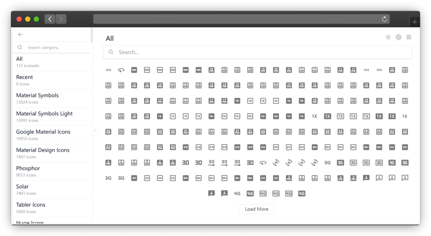Pick the plain 4G text icon
Image resolution: width=431 pixels, height=236 pixels.
click(x=237, y=194)
